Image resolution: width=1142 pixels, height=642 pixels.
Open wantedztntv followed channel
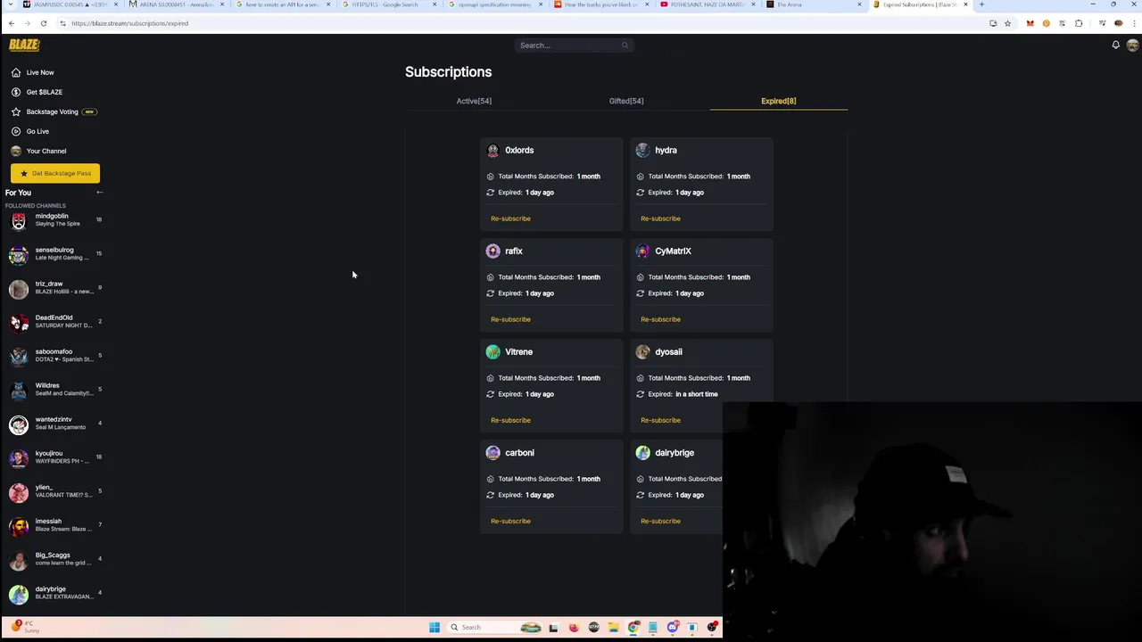[54, 424]
